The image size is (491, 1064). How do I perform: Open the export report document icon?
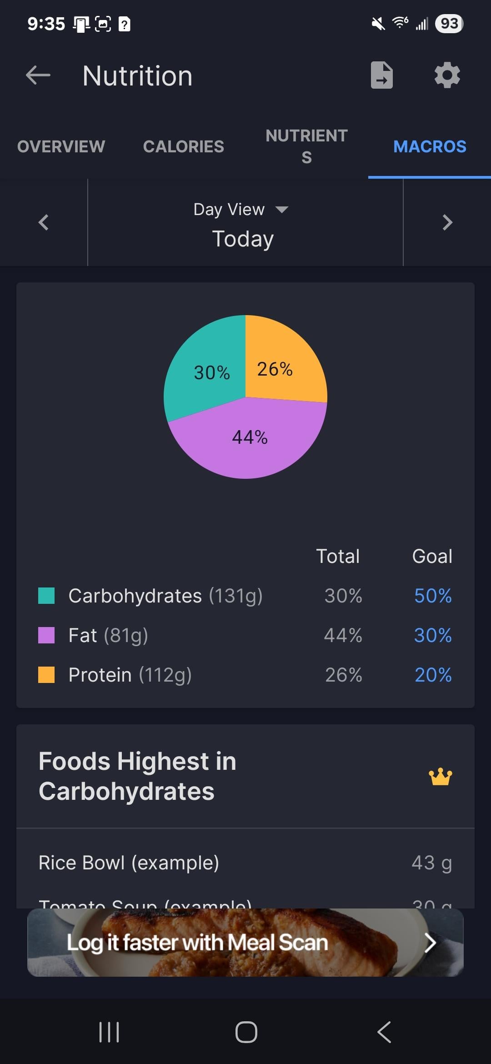[x=382, y=75]
